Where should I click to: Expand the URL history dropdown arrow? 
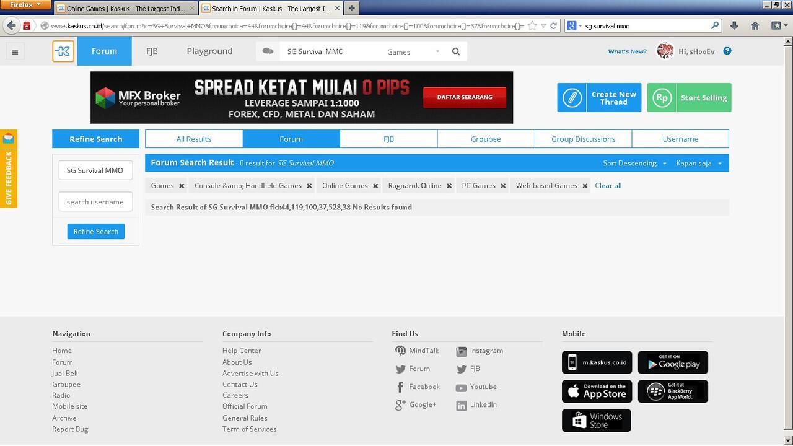(543, 25)
